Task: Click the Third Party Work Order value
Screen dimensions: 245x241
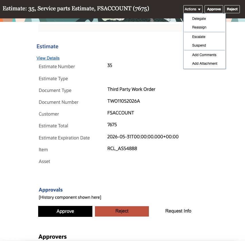Action: [131, 89]
